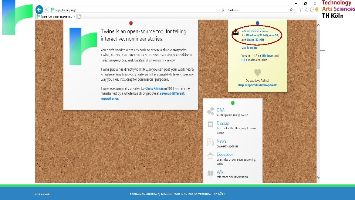Click Help support its development link

(257, 85)
